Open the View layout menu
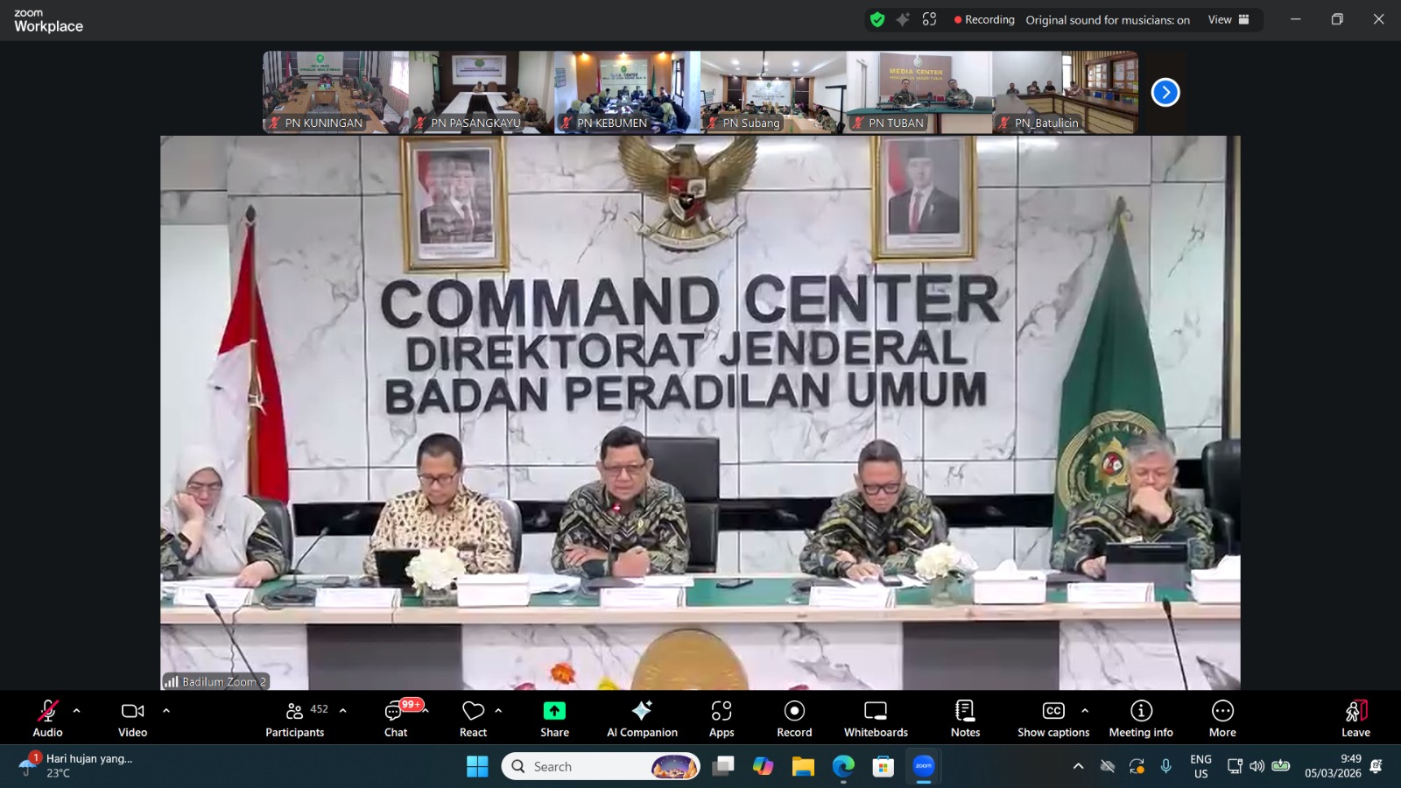The height and width of the screenshot is (788, 1401). coord(1219,18)
